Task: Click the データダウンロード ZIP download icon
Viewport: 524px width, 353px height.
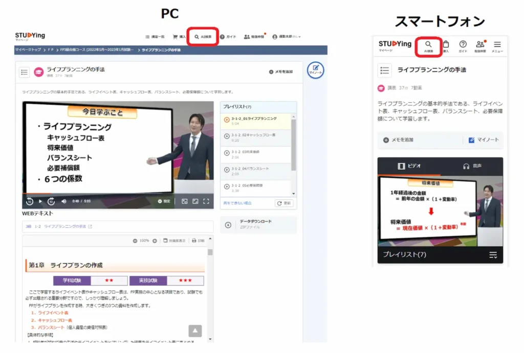Action: point(228,224)
